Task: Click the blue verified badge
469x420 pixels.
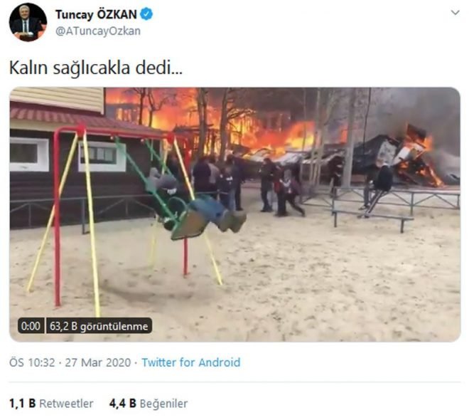Action: coord(146,14)
